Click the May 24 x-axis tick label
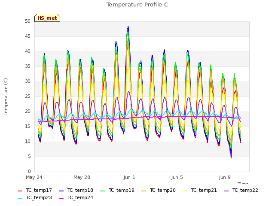 point(34,177)
